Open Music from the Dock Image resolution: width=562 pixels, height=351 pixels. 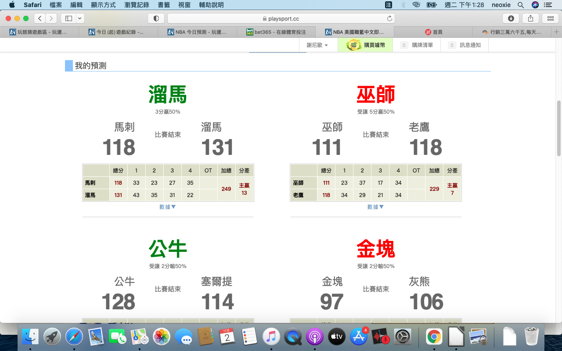point(271,337)
